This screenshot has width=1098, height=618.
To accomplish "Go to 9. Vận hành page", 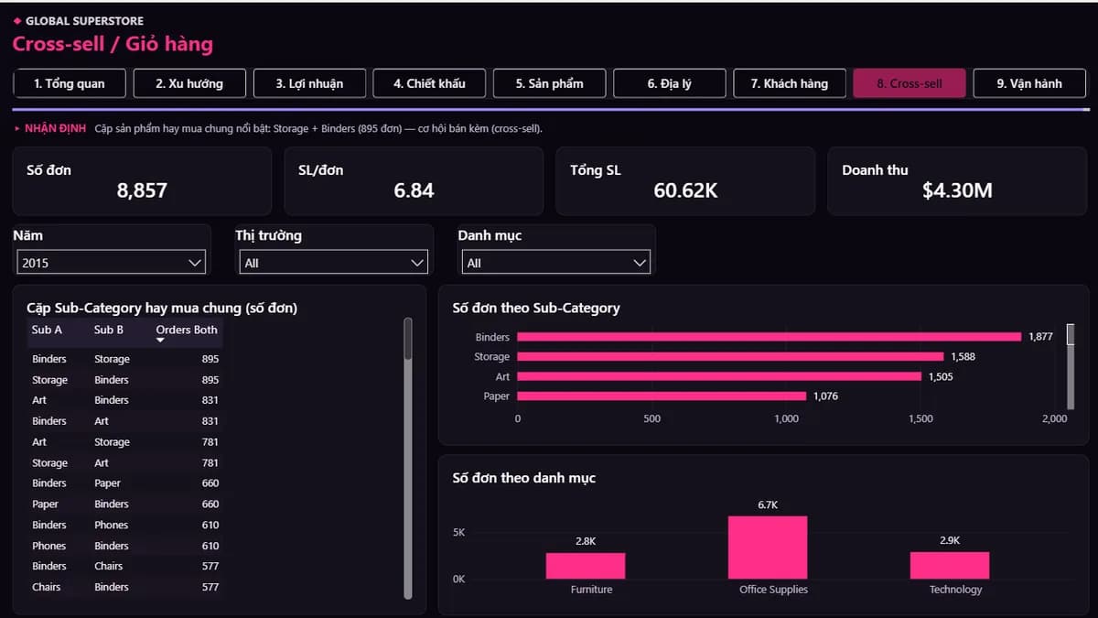I will coord(1029,83).
